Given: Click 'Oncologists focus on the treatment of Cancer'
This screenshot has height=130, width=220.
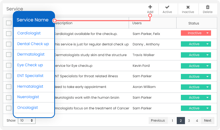Looking at the screenshot, I should pyautogui.click(x=92, y=108).
